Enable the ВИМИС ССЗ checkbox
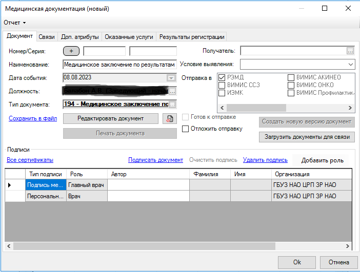360x272 pixels. pos(222,86)
